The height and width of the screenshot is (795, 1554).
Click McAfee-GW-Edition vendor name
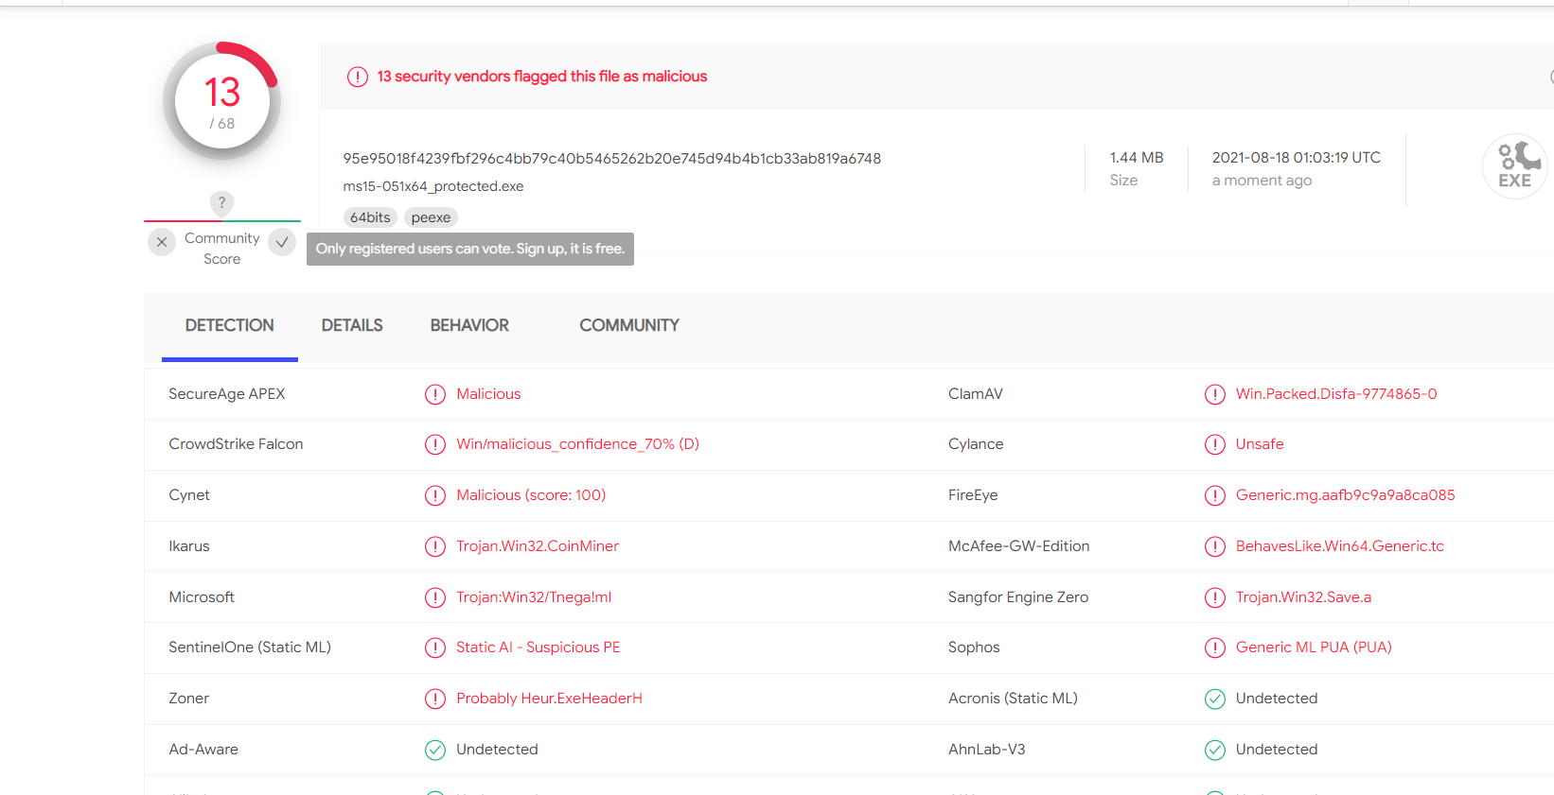1019,546
